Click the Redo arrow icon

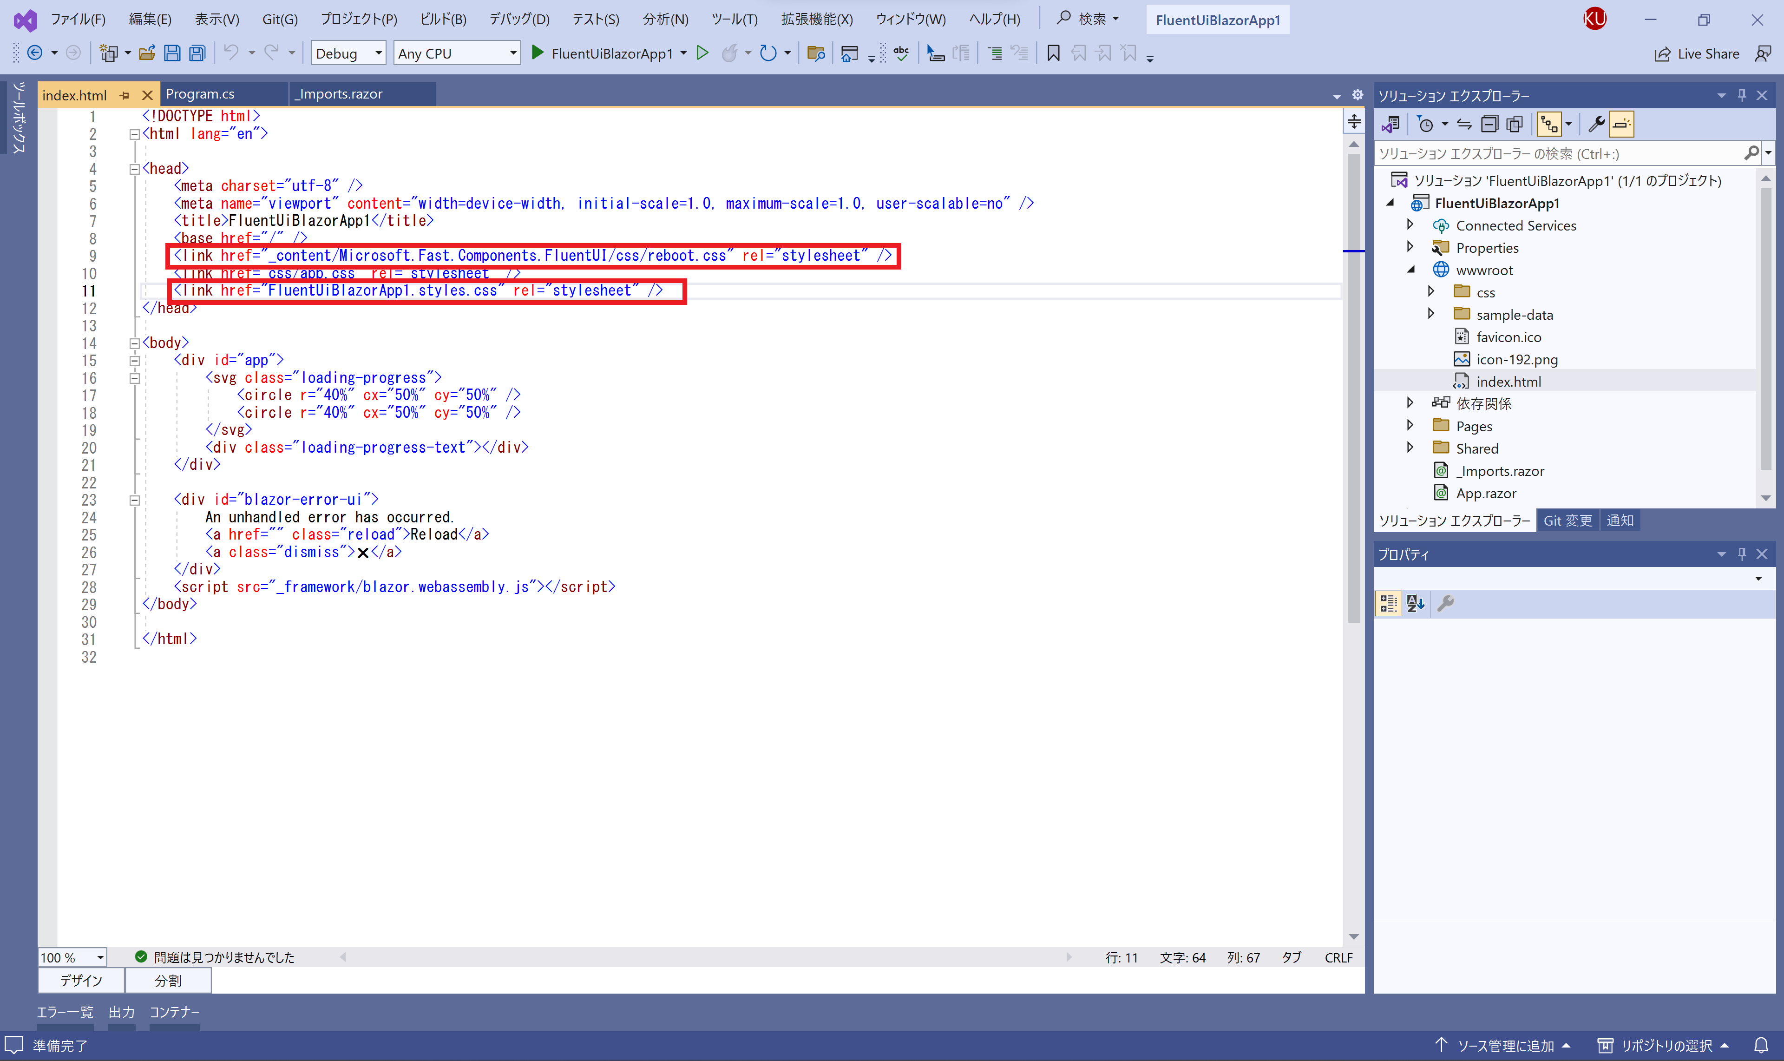[272, 53]
